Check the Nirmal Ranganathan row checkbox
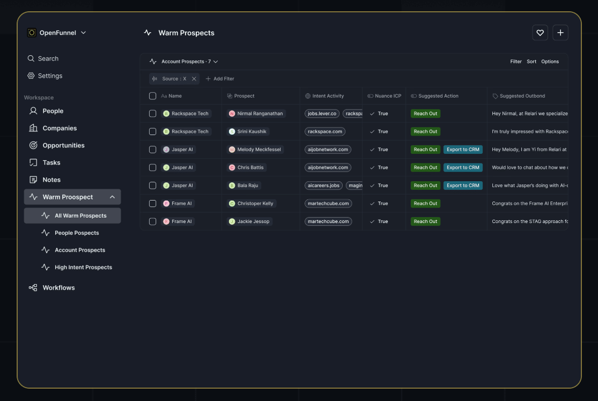The height and width of the screenshot is (401, 598). (152, 114)
